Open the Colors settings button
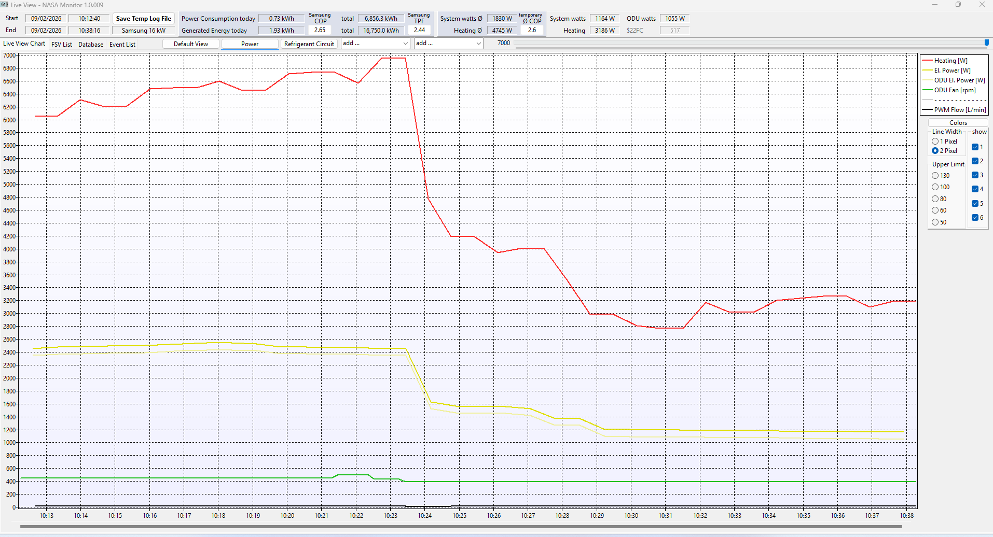The width and height of the screenshot is (993, 537). (x=958, y=123)
